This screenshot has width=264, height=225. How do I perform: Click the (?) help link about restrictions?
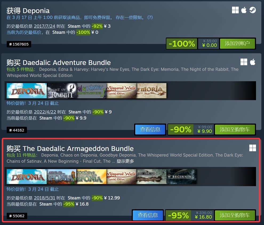[150, 17]
